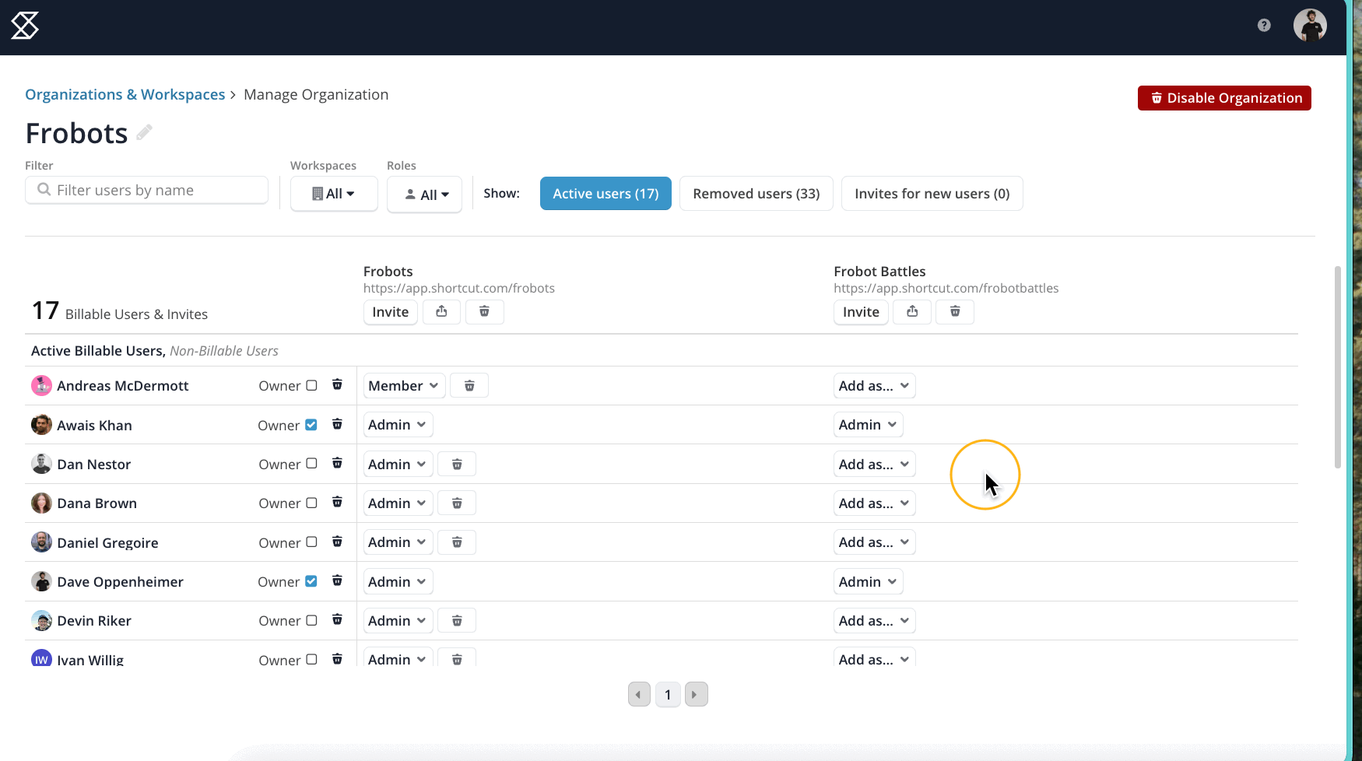Remove Dana Brown from organization via trash icon
Viewport: 1362px width, 761px height.
click(337, 502)
